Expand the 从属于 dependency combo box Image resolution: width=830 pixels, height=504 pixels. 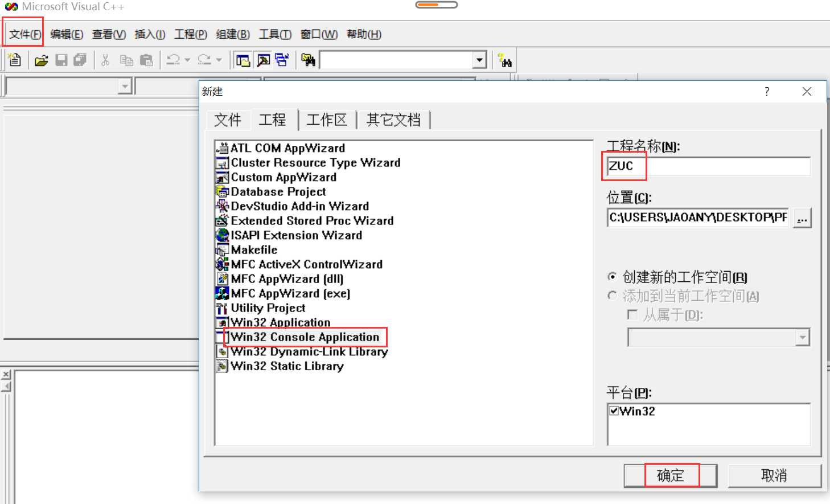pyautogui.click(x=803, y=338)
